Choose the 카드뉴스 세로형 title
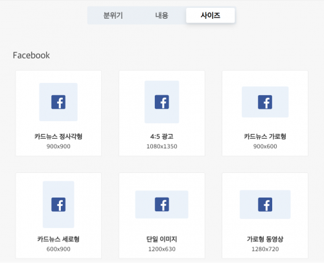 click(x=58, y=239)
